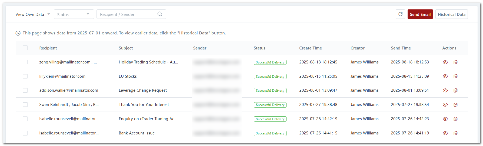483x146 pixels.
Task: View the Bank Account Issue email details
Action: coord(445,133)
